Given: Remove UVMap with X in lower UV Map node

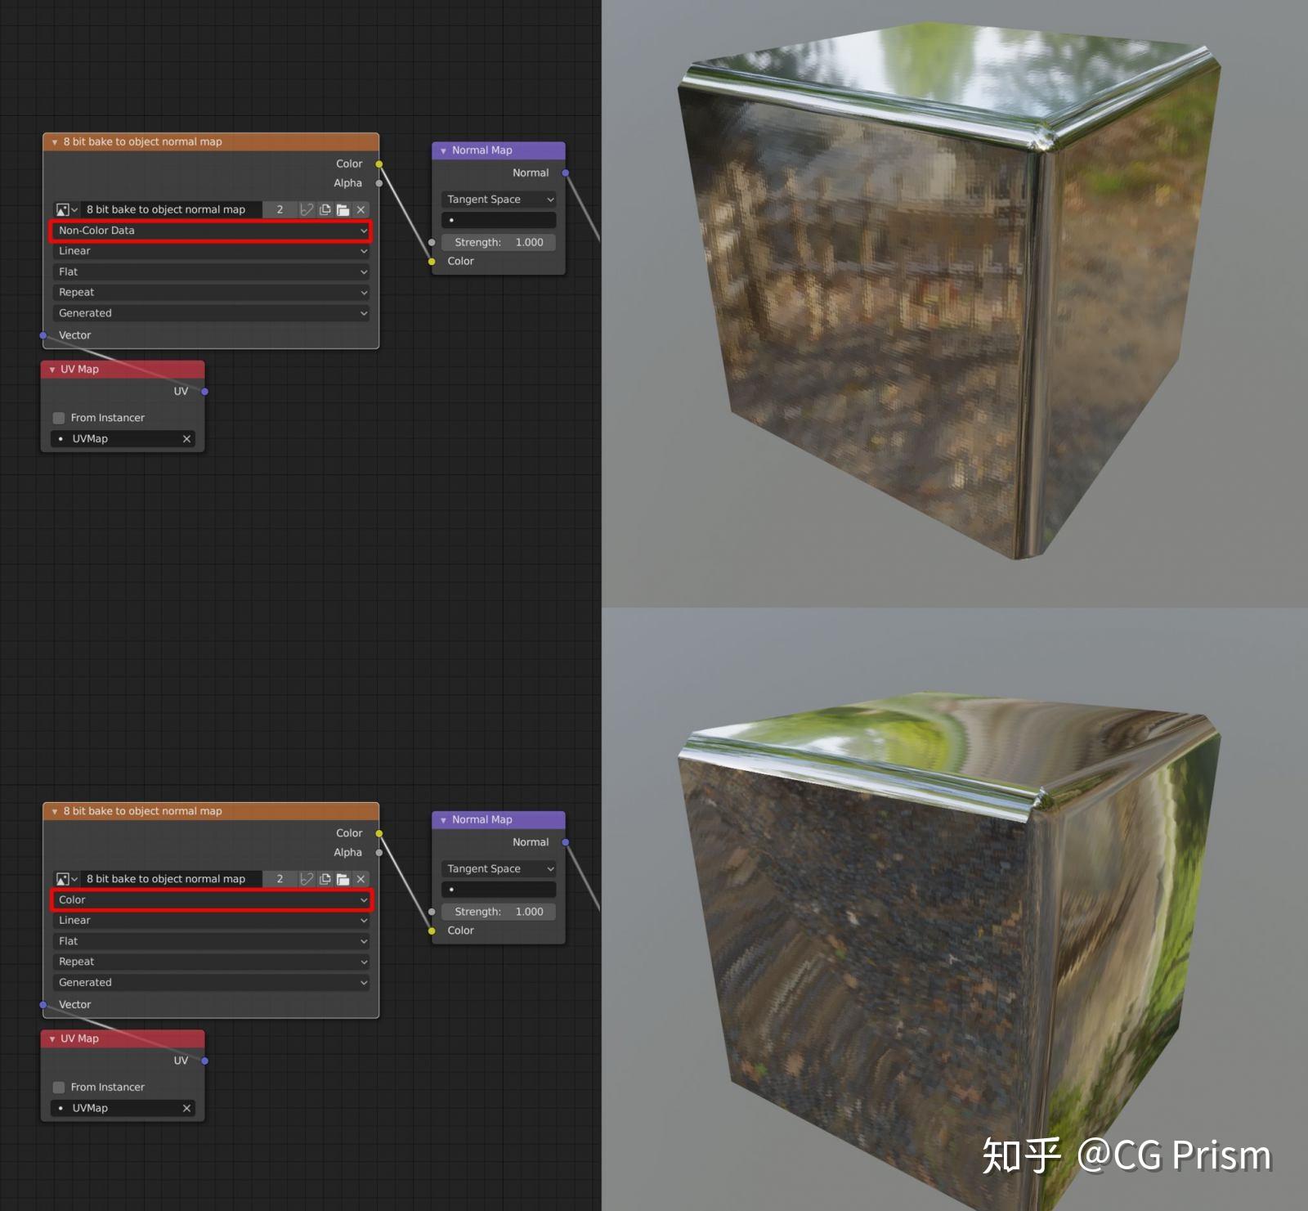Looking at the screenshot, I should coord(186,1108).
